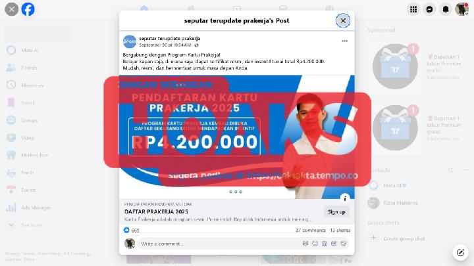Open post options three-dots menu
This screenshot has width=474, height=266.
[x=344, y=41]
